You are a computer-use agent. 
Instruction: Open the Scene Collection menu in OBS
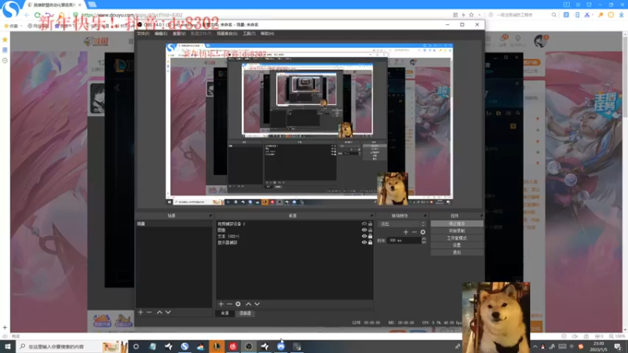point(227,34)
